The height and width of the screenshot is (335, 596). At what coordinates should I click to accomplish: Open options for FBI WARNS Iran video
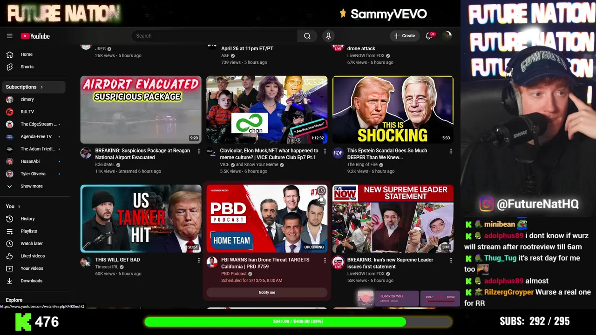(x=325, y=260)
